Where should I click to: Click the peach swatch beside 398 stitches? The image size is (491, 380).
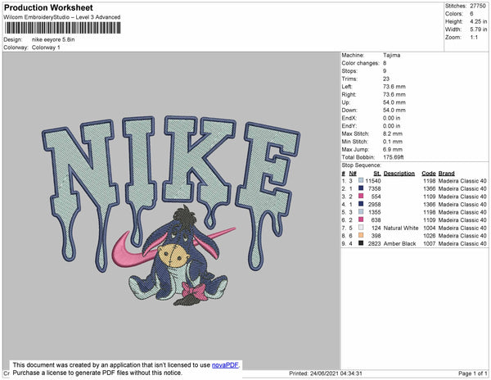361,235
